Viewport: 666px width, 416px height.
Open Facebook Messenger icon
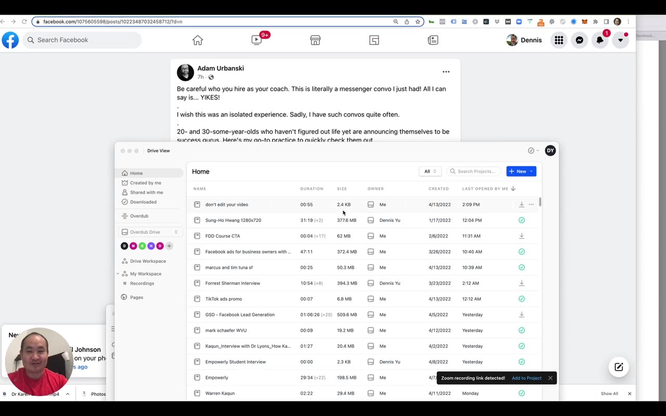point(579,40)
